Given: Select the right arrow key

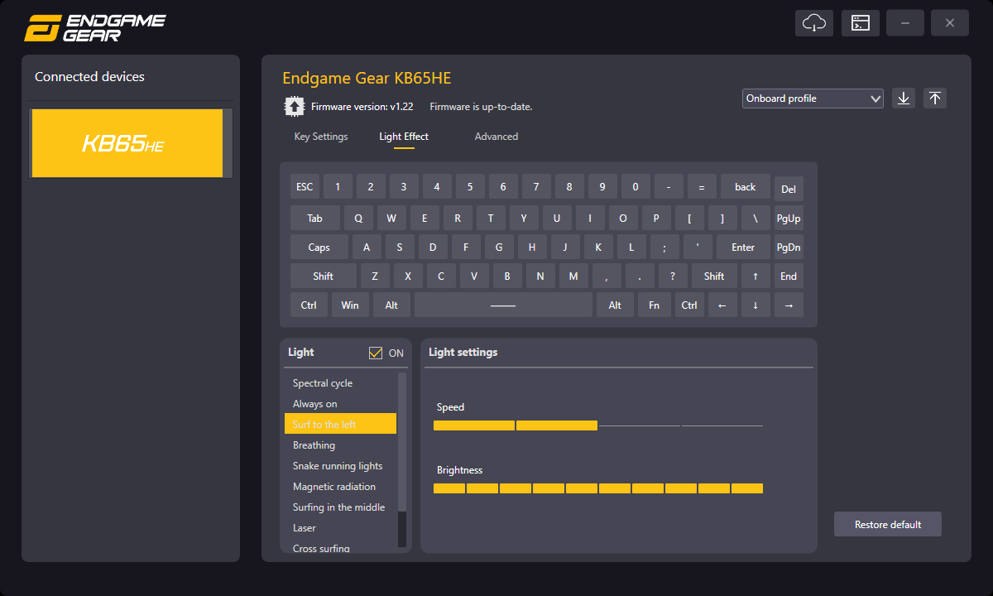Looking at the screenshot, I should (x=789, y=305).
